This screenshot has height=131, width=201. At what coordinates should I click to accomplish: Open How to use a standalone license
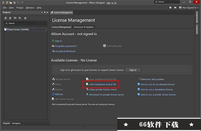click(155, 89)
